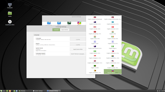Open the Backgrounds icon in System Settings
The height and width of the screenshot is (92, 165).
(x=49, y=23)
